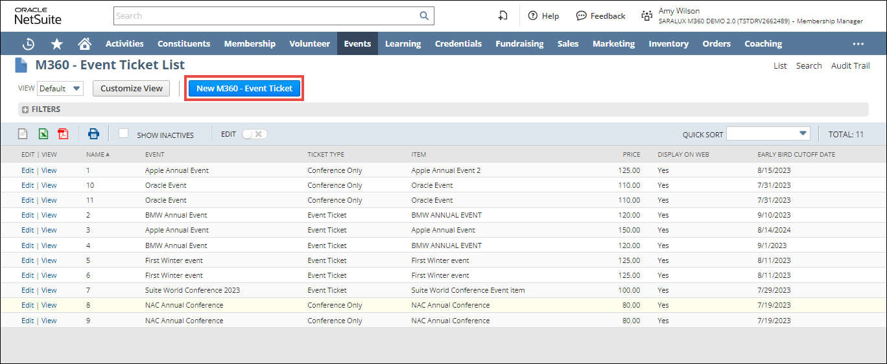This screenshot has height=364, width=887.
Task: Open the Recent Records clock icon
Action: coord(29,44)
